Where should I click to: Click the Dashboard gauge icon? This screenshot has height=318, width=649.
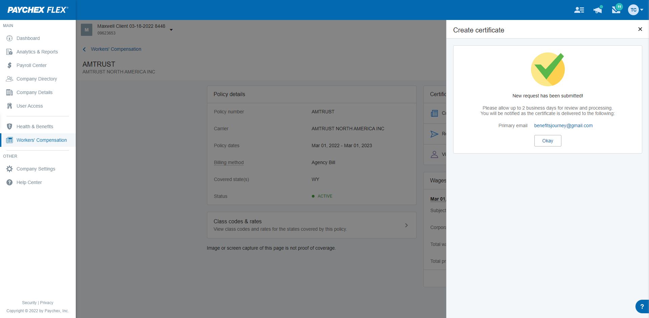[9, 38]
